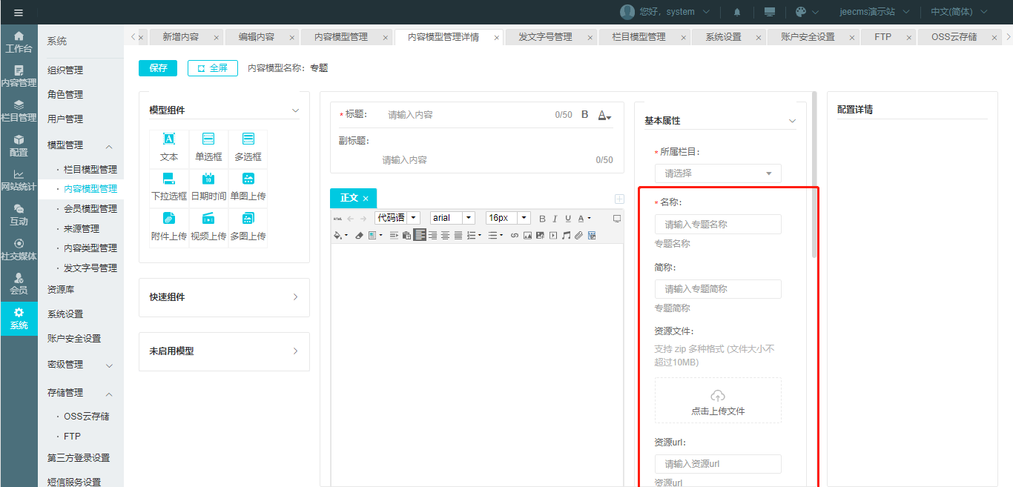Select the 日期时间 component icon
1013x487 pixels.
click(208, 185)
